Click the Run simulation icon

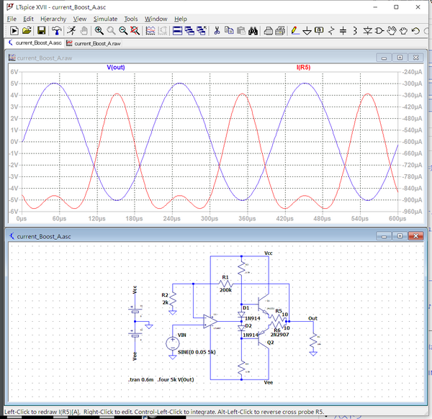click(x=71, y=31)
